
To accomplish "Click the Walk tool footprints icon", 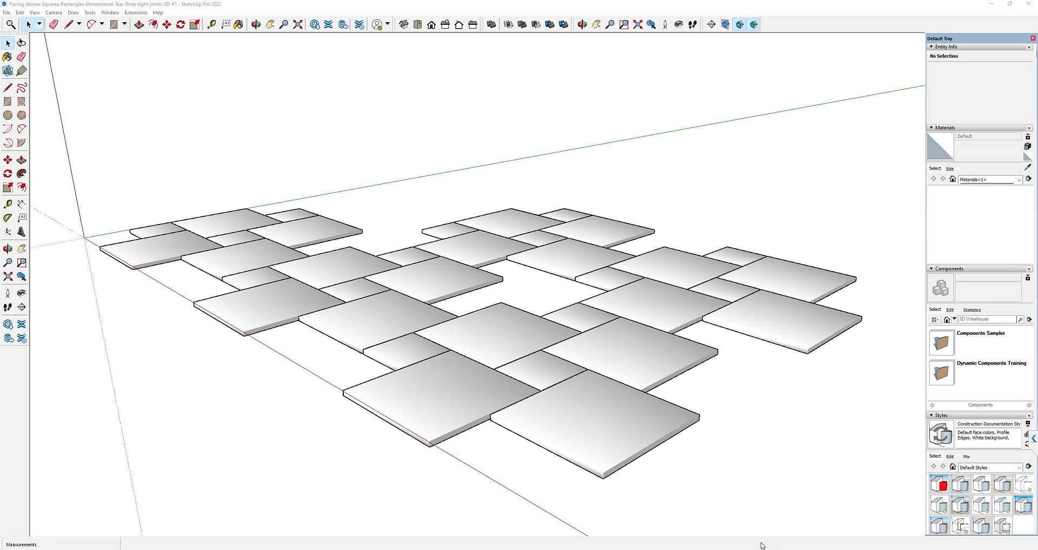I will click(x=8, y=307).
